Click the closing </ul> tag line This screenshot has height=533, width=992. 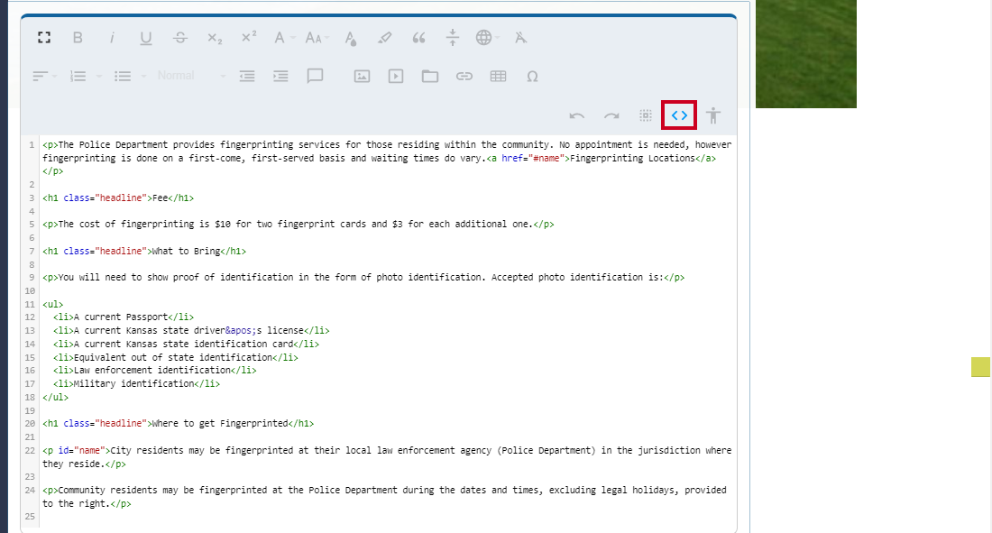56,398
